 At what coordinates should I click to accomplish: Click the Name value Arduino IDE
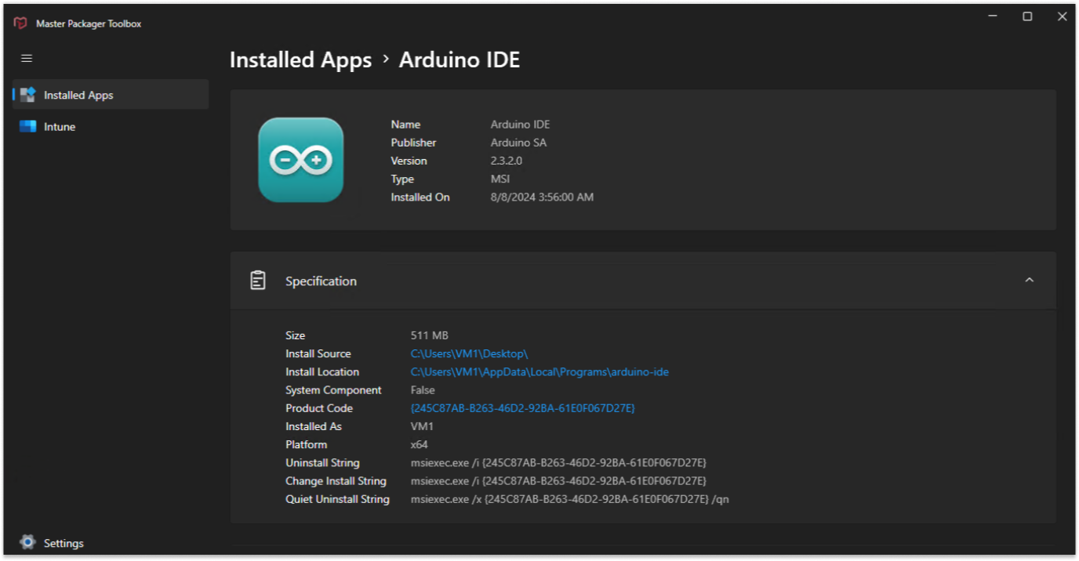tap(521, 125)
